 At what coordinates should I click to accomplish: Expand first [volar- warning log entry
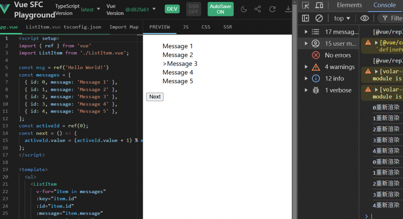point(376,71)
